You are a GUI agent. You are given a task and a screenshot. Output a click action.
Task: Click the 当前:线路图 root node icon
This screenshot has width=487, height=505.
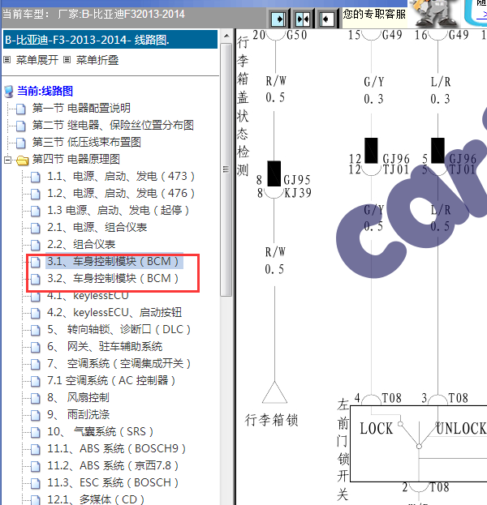[x=9, y=92]
